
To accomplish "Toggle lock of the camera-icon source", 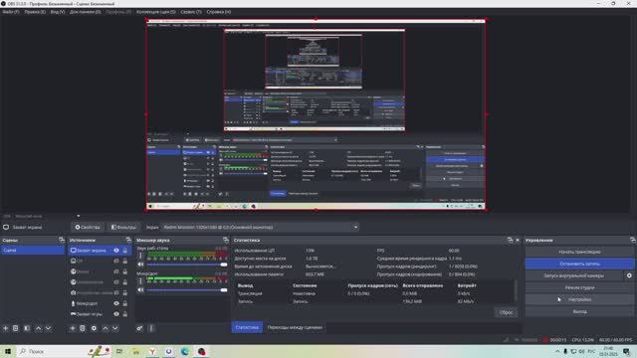I will (125, 292).
